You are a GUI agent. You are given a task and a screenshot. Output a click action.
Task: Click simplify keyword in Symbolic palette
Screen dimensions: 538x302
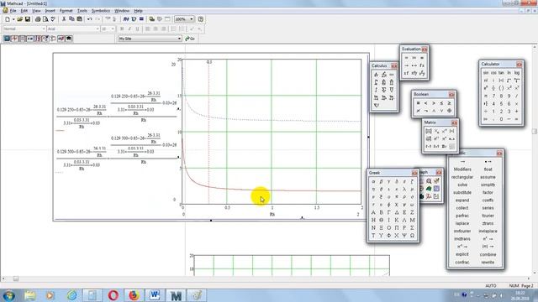(x=488, y=185)
